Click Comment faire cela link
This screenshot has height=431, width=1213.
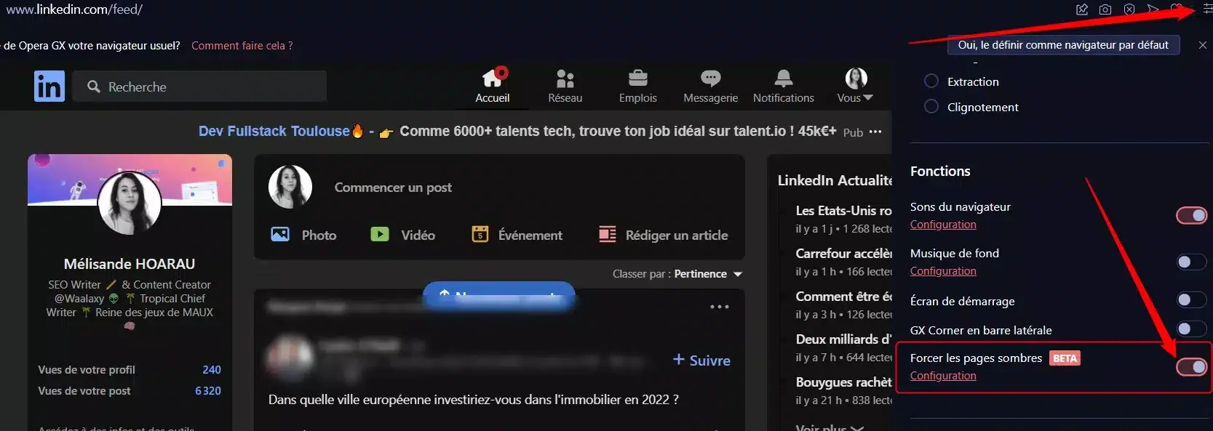pos(242,45)
